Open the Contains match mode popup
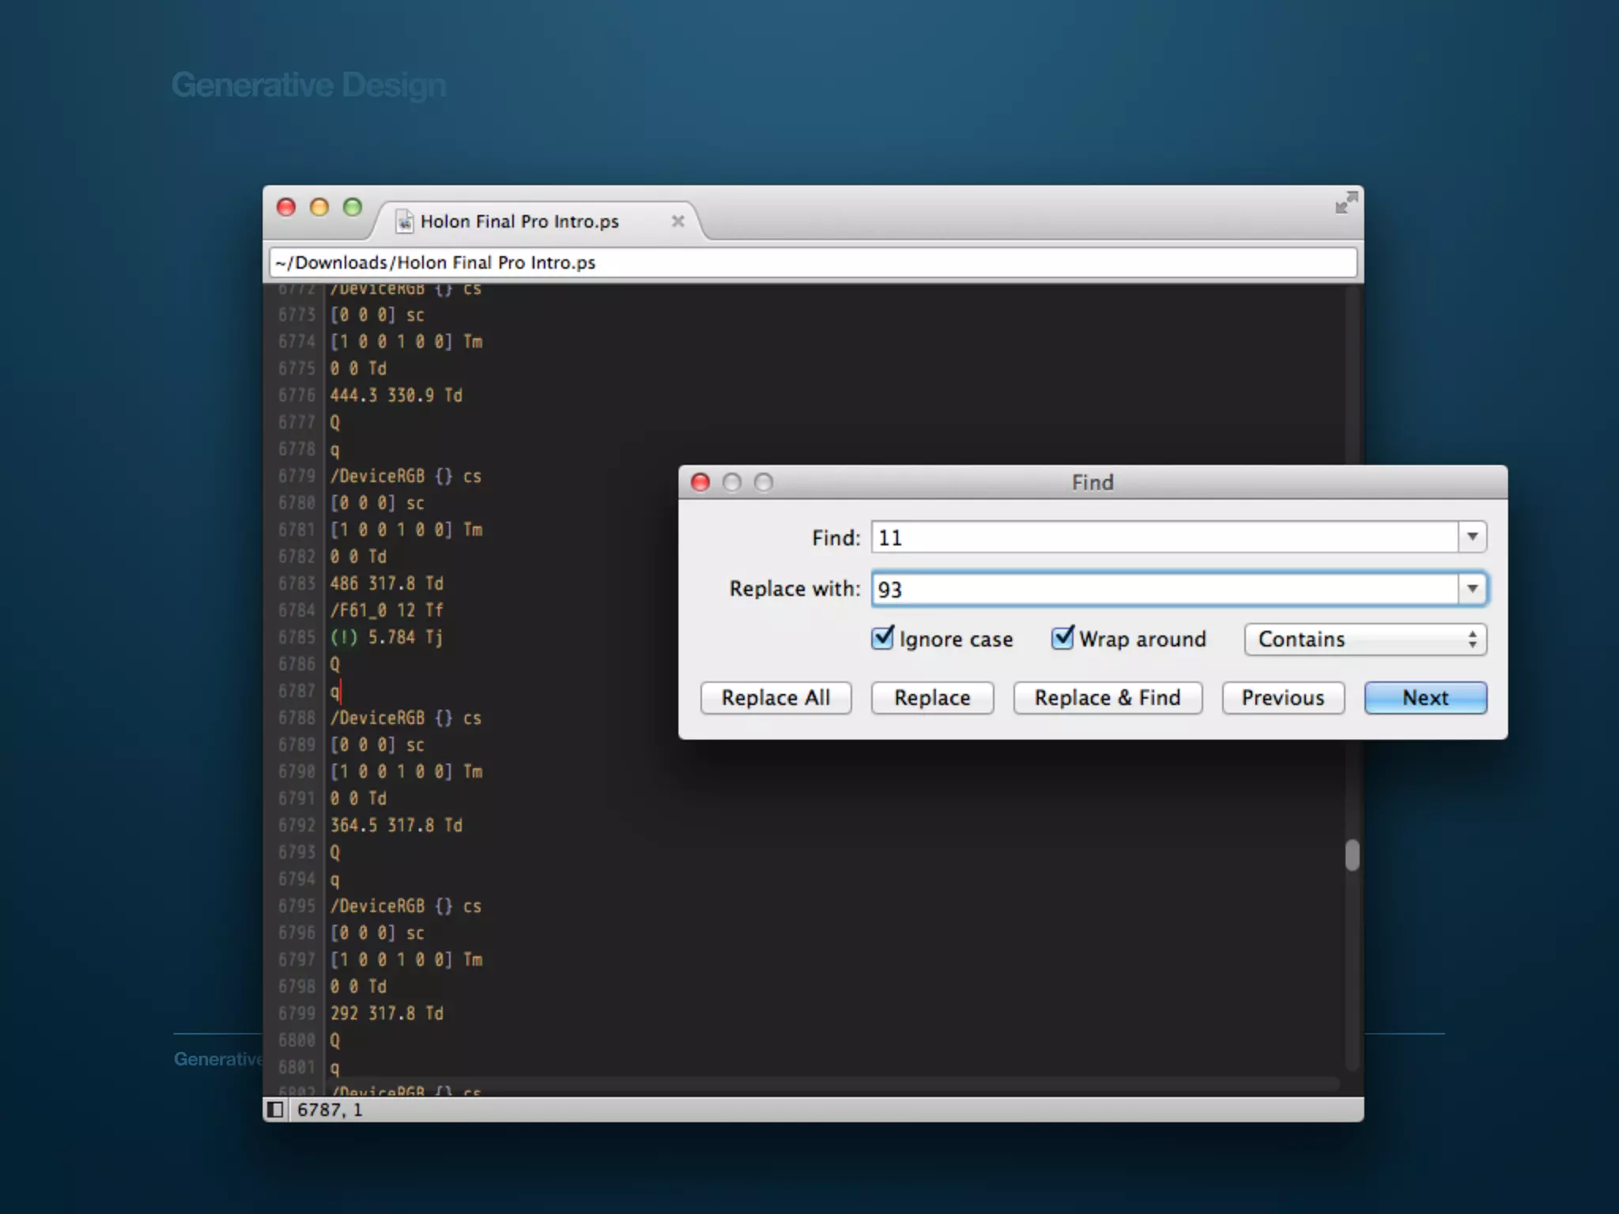This screenshot has height=1214, width=1619. tap(1365, 639)
